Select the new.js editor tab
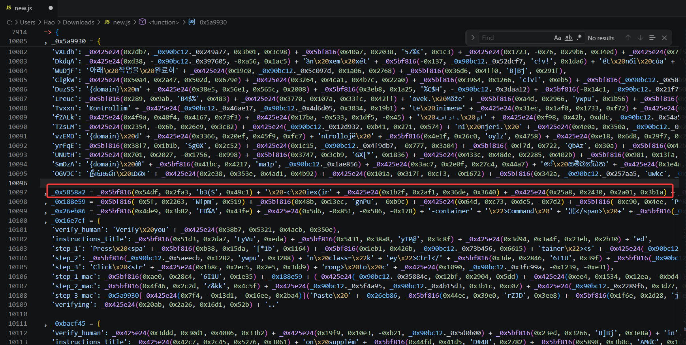Viewport: 686px width, 345px height. click(29, 8)
